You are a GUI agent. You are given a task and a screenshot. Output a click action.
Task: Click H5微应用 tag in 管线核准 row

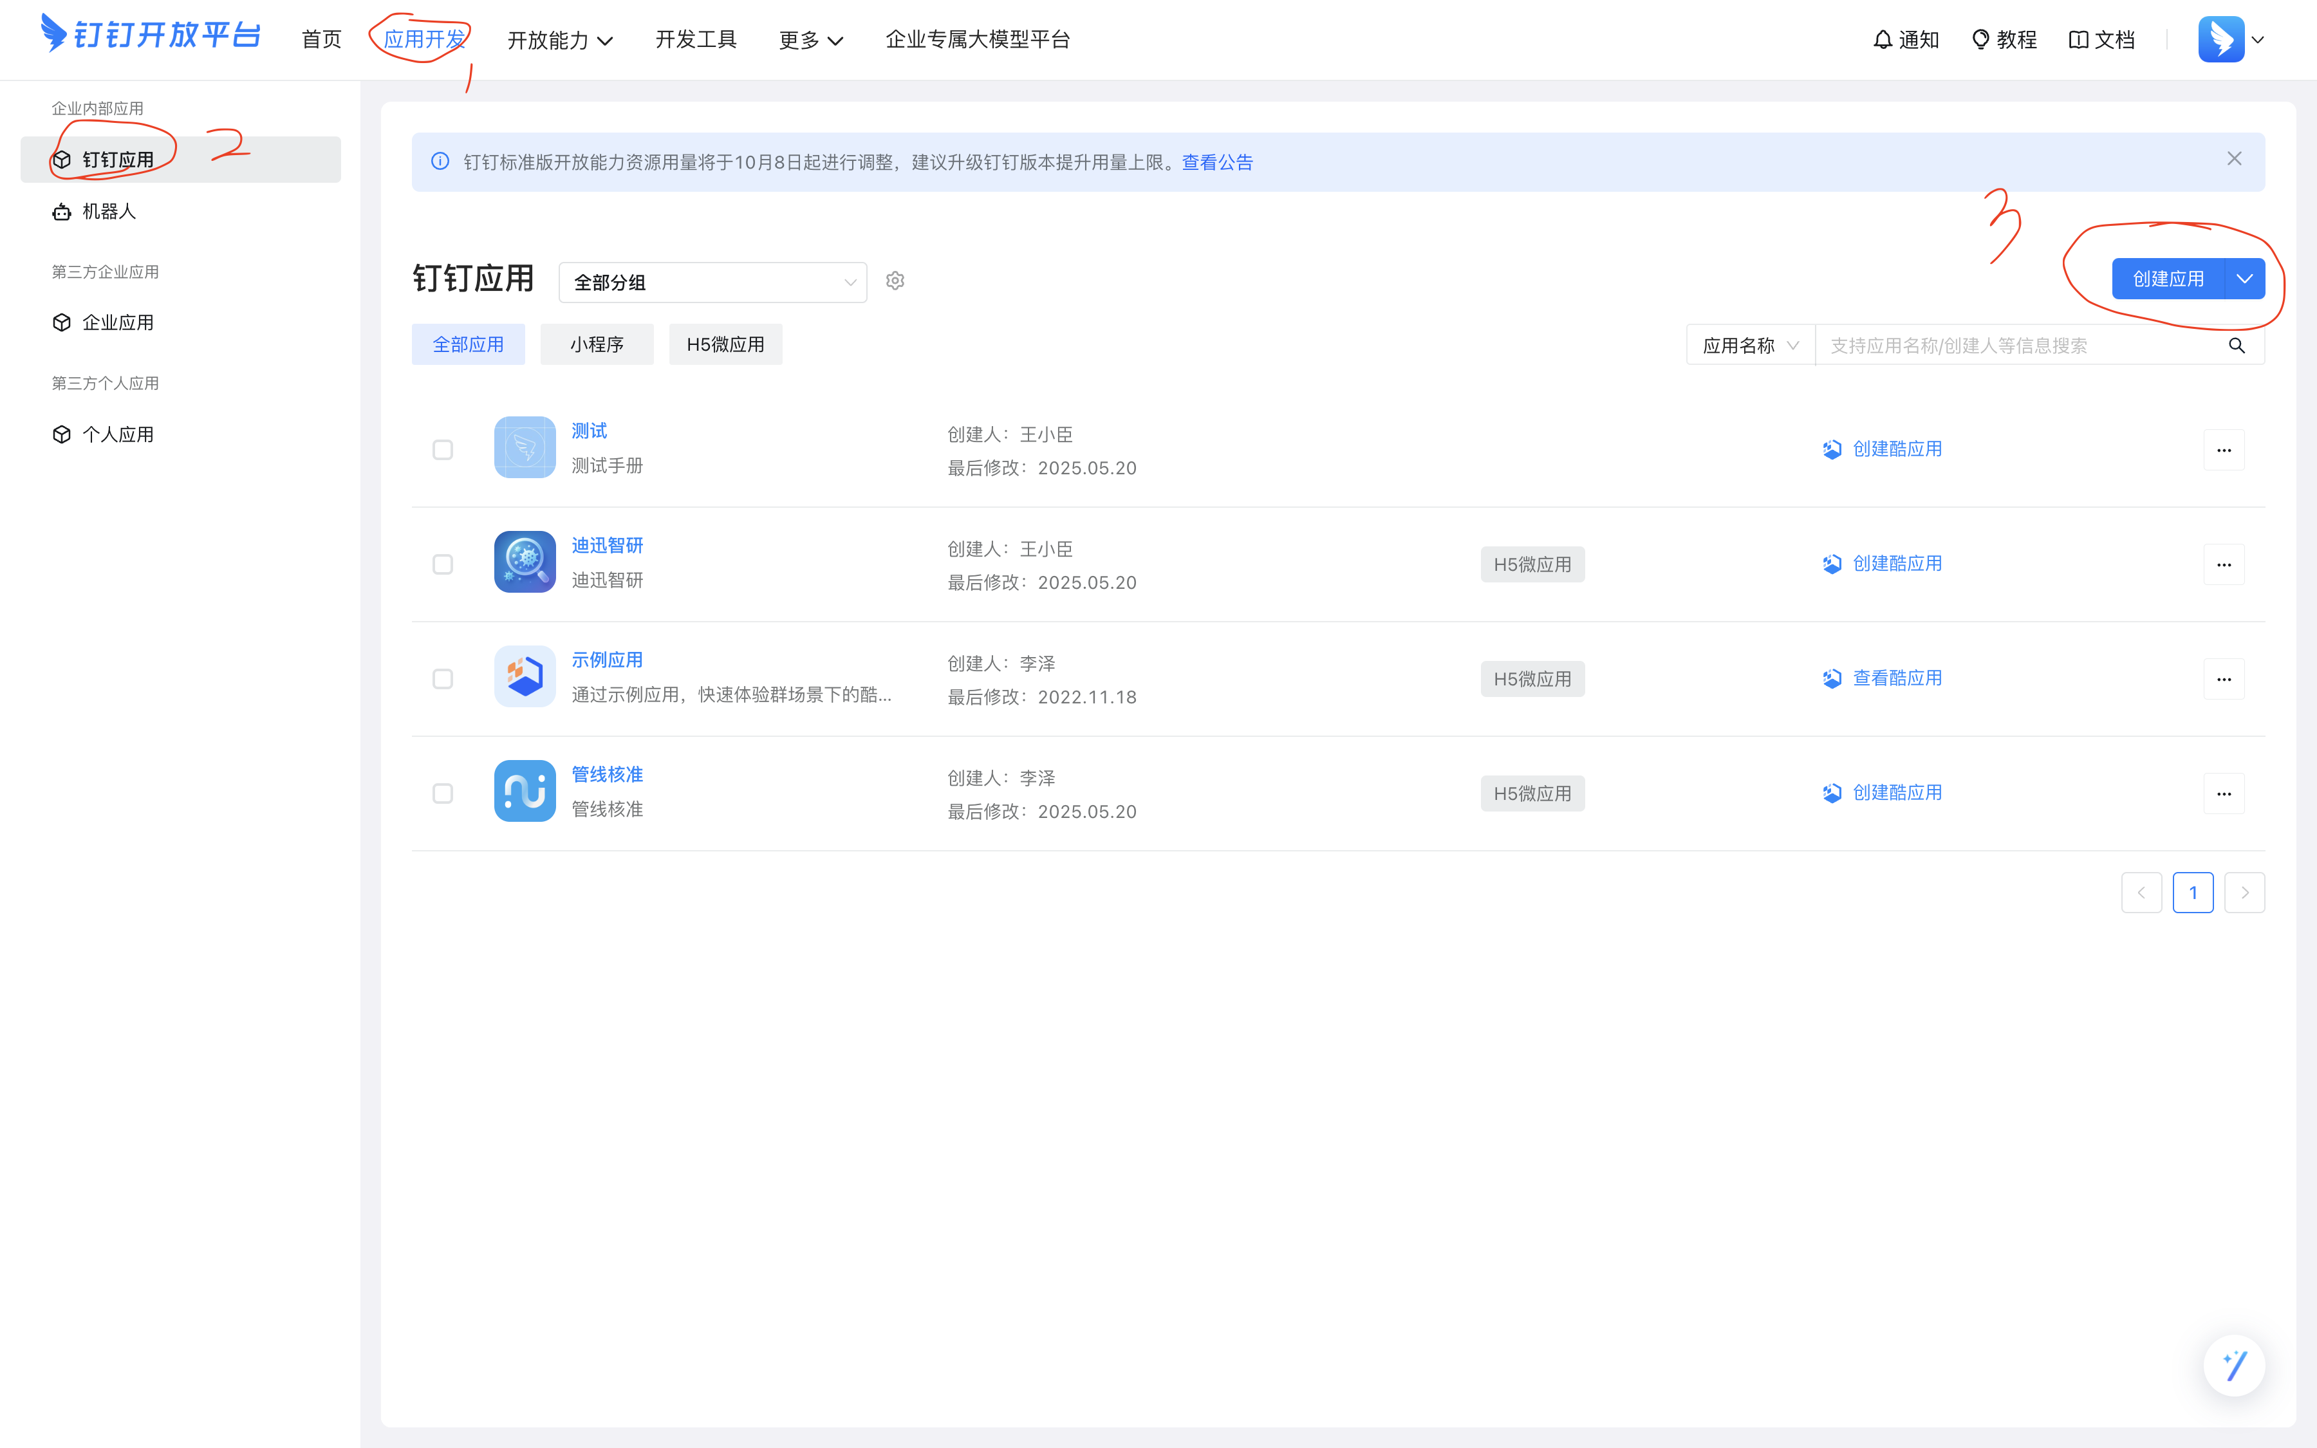(x=1533, y=794)
